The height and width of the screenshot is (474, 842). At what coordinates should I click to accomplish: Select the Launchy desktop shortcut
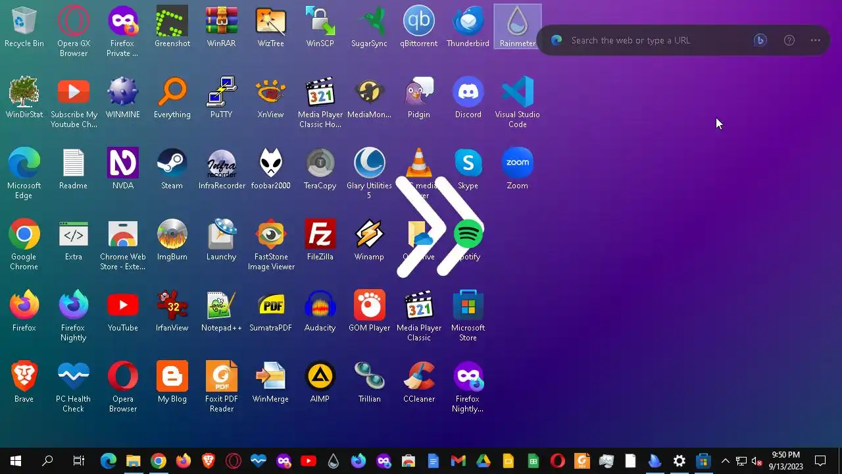click(x=221, y=240)
